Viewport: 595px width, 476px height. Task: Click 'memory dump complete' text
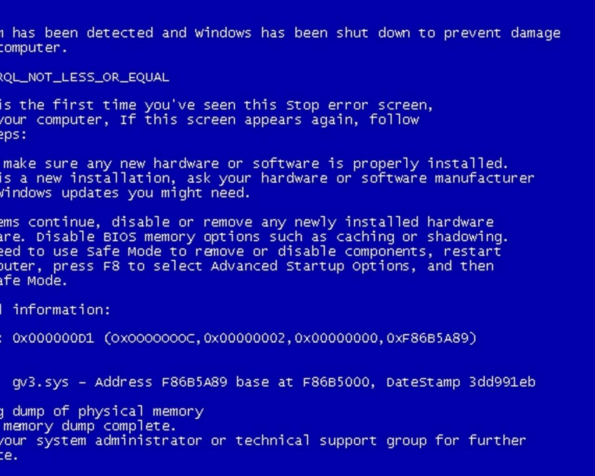point(88,426)
